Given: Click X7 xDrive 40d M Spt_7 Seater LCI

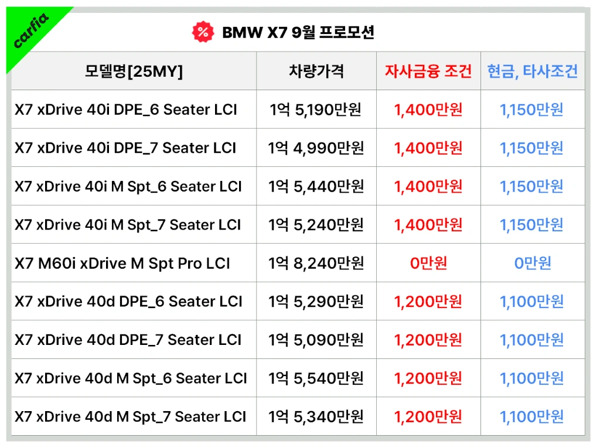Looking at the screenshot, I should (x=131, y=417).
